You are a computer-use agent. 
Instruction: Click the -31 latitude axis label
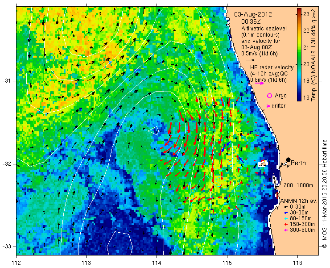(x=6, y=81)
